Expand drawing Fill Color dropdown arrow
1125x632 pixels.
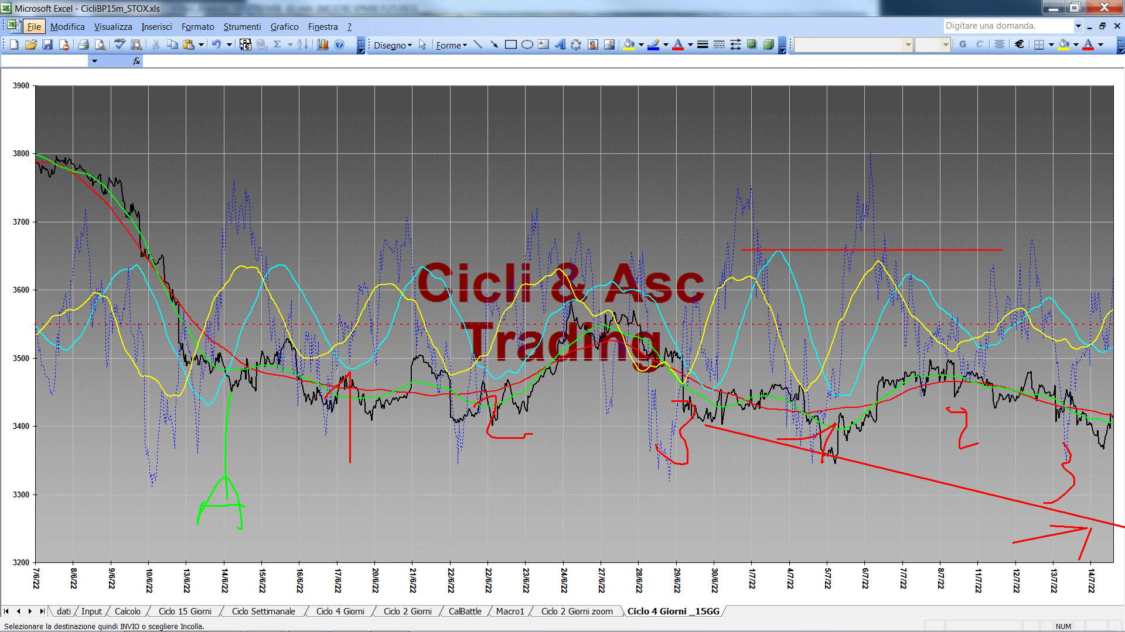(x=641, y=44)
